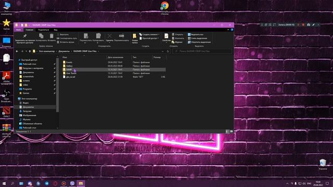Click Вставить ярлык in the ribbon

click(66, 42)
